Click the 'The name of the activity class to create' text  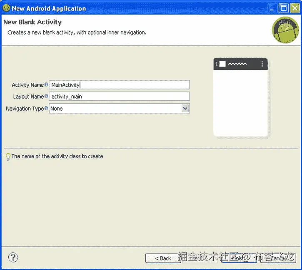coord(57,156)
